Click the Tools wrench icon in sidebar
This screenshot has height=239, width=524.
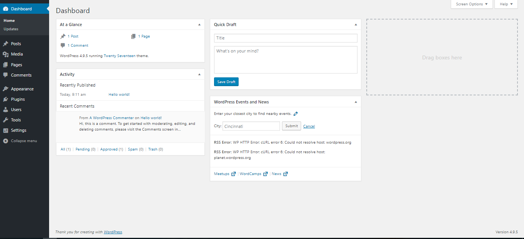[5, 120]
